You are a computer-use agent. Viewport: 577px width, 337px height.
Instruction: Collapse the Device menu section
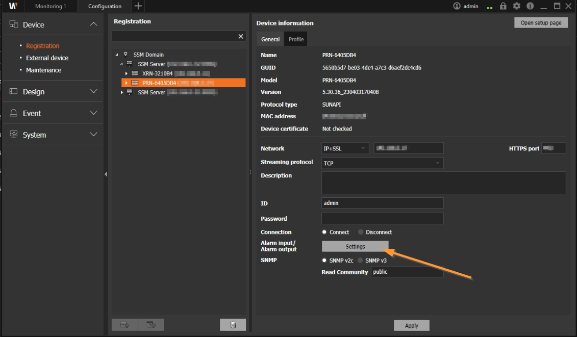[93, 24]
